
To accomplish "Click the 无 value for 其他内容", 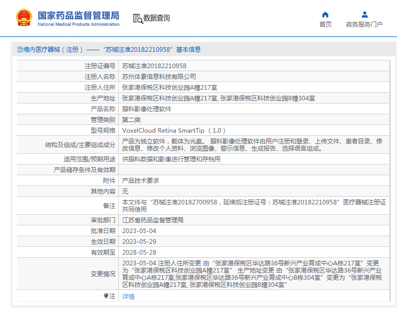I will point(125,191).
